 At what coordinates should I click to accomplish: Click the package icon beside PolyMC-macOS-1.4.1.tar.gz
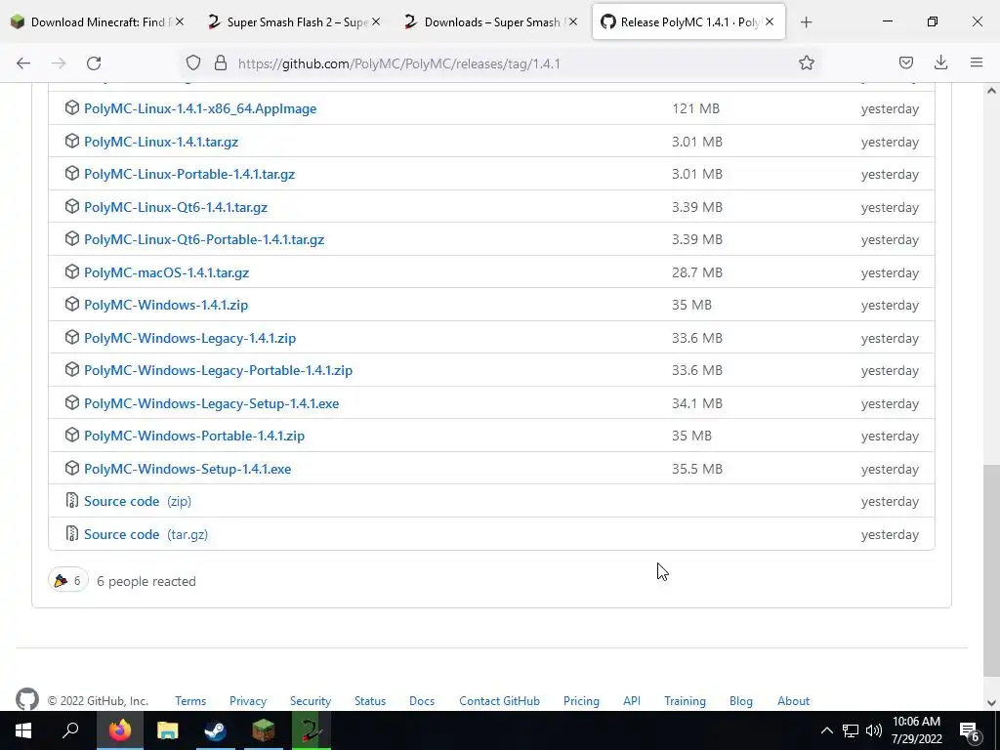click(72, 271)
